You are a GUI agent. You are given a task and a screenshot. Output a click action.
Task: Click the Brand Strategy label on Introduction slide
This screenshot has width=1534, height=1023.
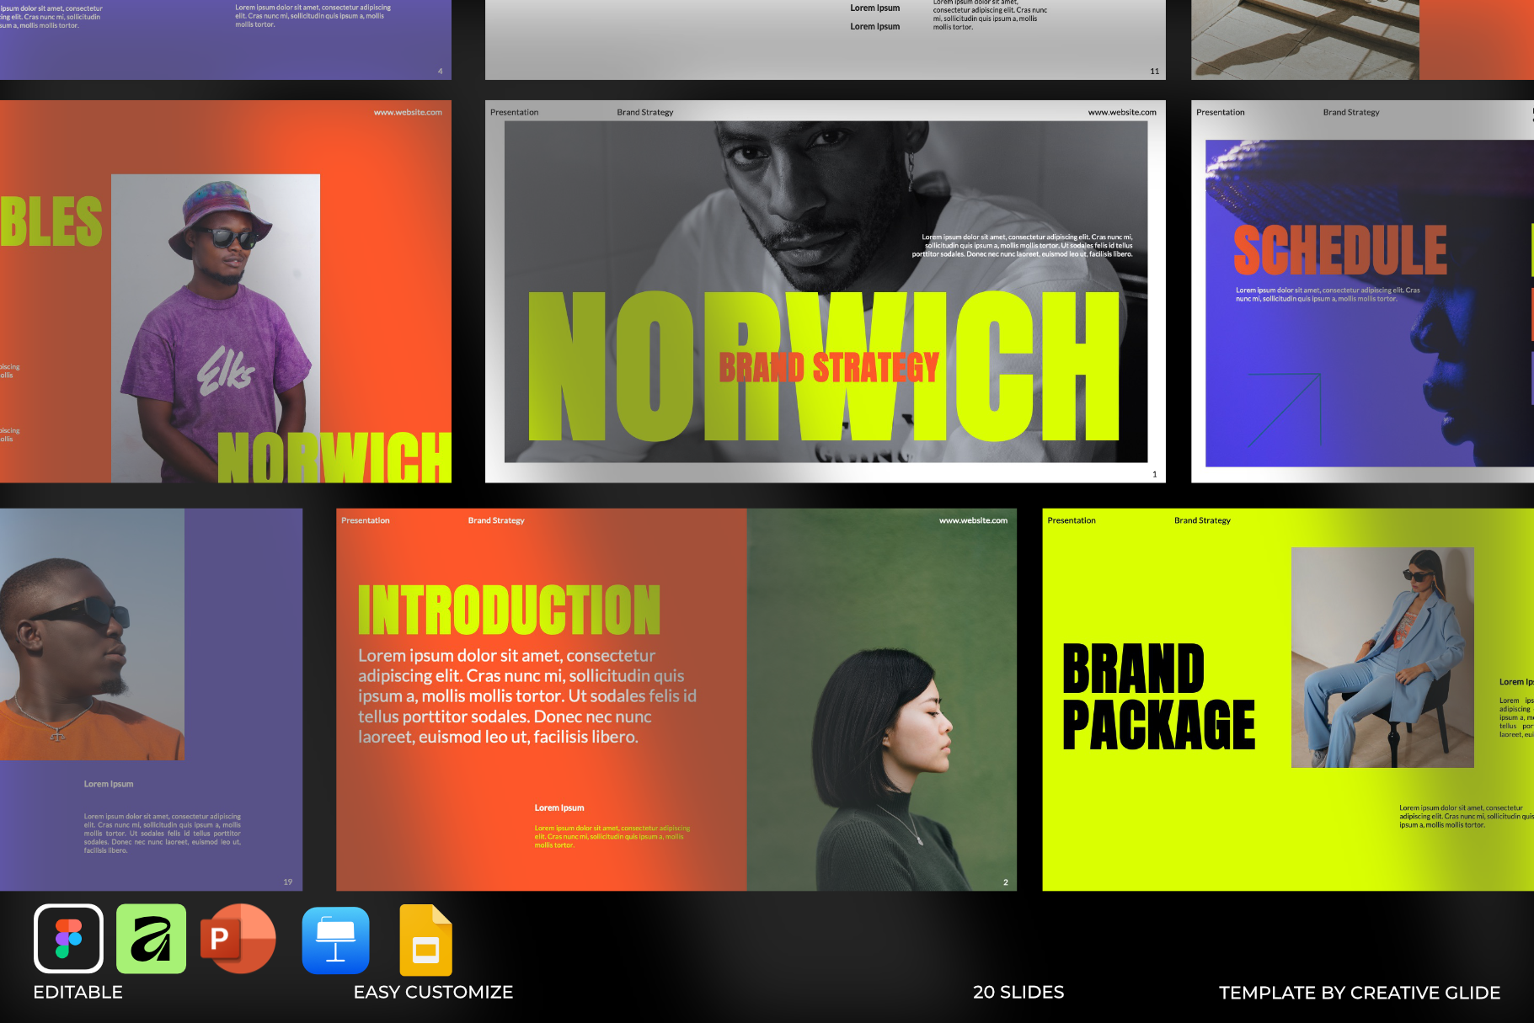(x=496, y=520)
